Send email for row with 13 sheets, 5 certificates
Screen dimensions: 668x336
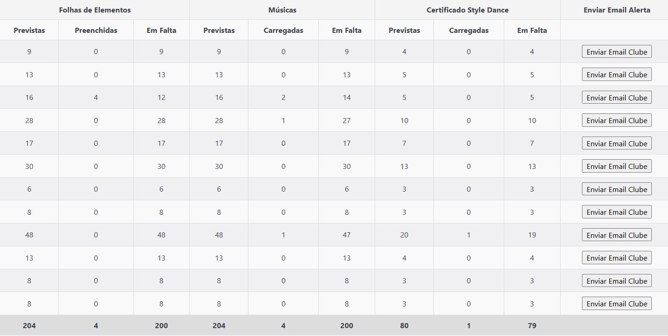(x=616, y=75)
